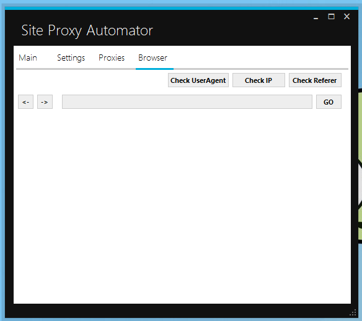Click inside the blank browser page area
The height and width of the screenshot is (321, 362).
(182, 206)
